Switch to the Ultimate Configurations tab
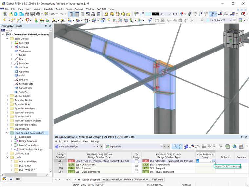This screenshot has height=187, width=249. point(136,179)
